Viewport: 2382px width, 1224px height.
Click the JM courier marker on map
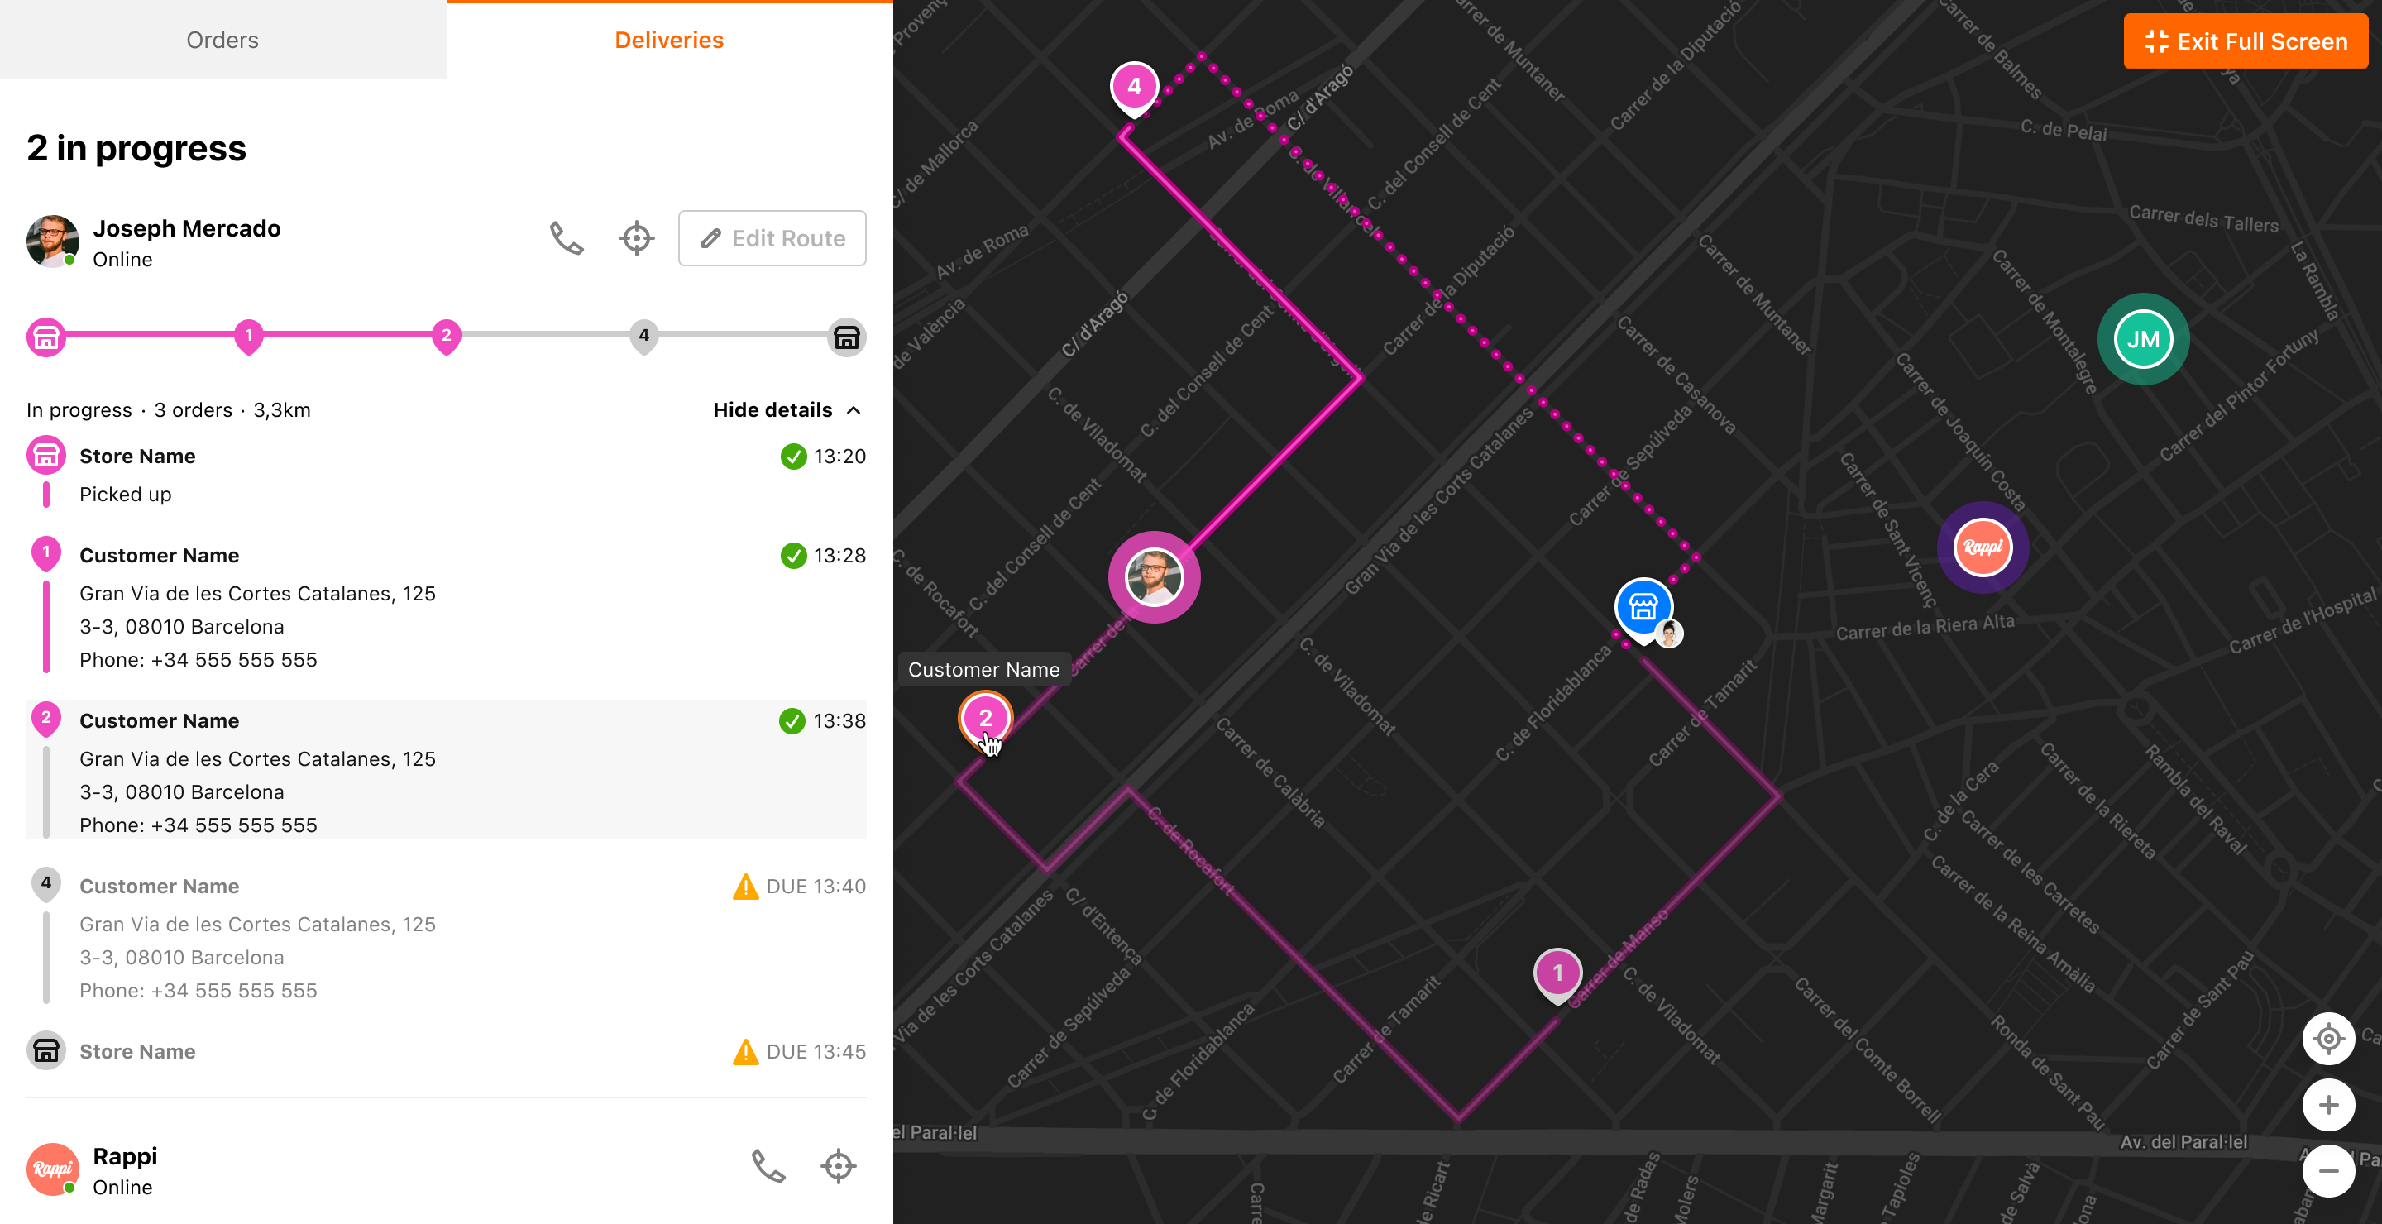pyautogui.click(x=2144, y=339)
